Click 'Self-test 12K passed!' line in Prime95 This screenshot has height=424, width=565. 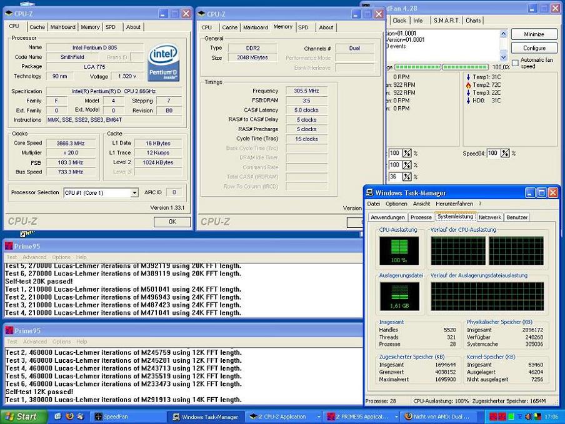(x=39, y=392)
